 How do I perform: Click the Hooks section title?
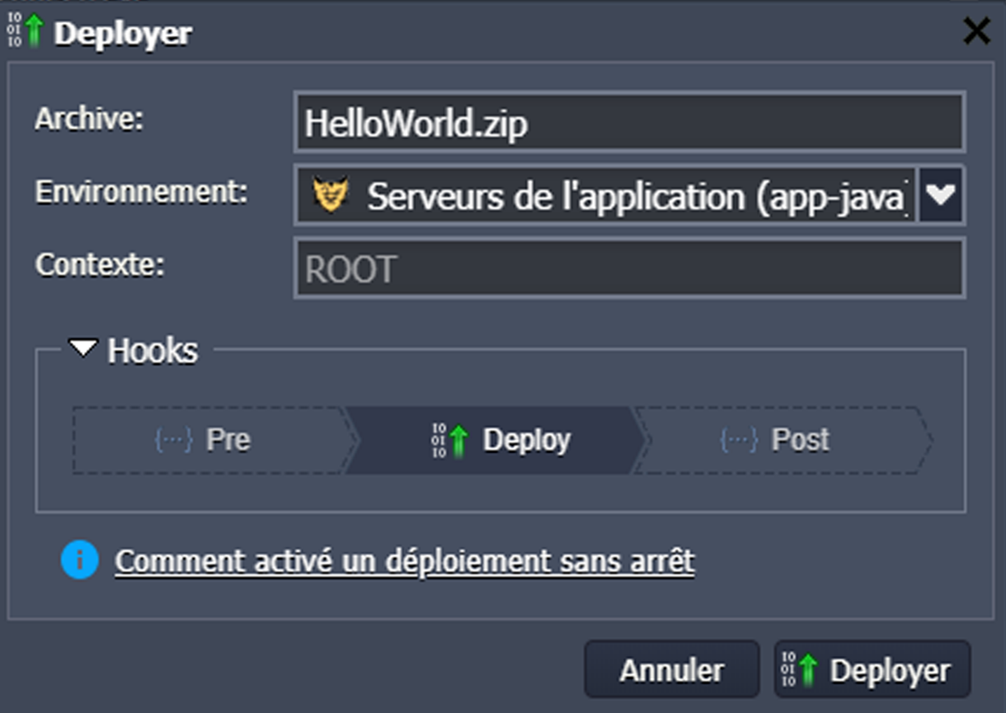click(x=153, y=351)
